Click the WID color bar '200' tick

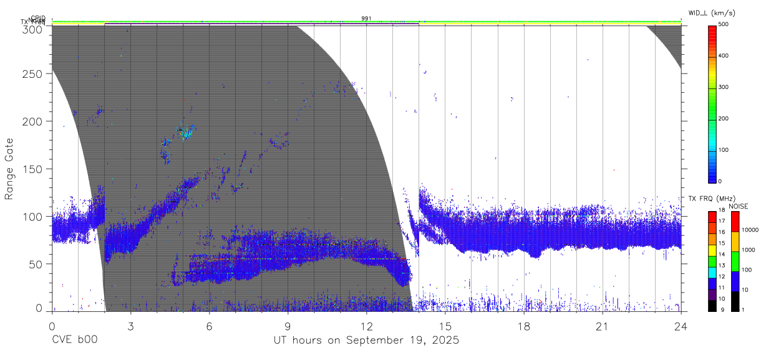[x=725, y=118]
